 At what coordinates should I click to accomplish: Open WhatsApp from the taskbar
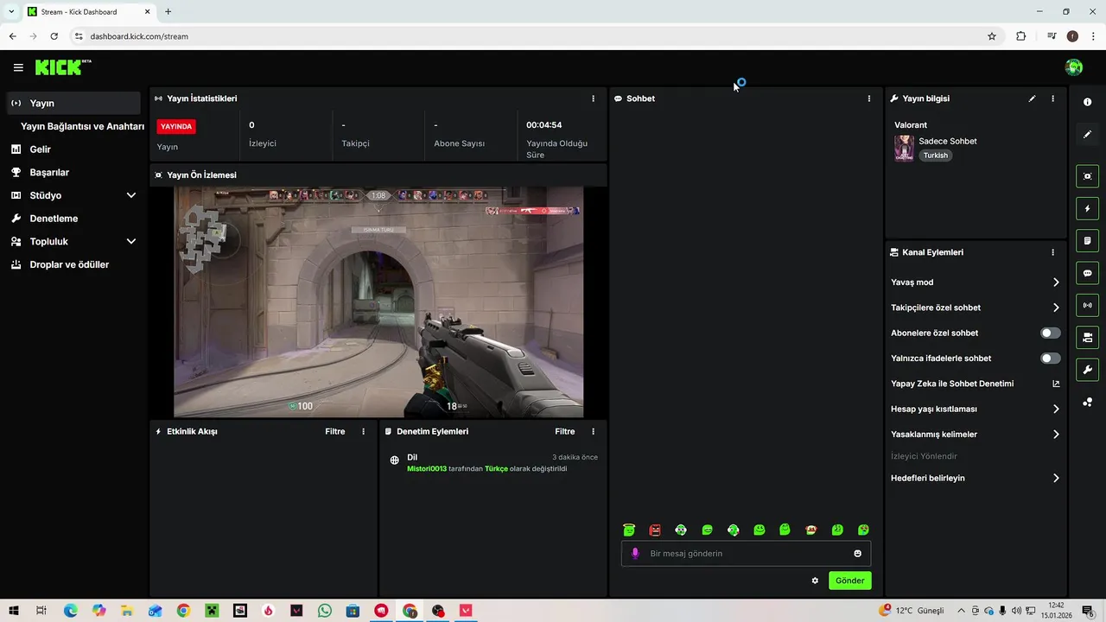coord(325,611)
